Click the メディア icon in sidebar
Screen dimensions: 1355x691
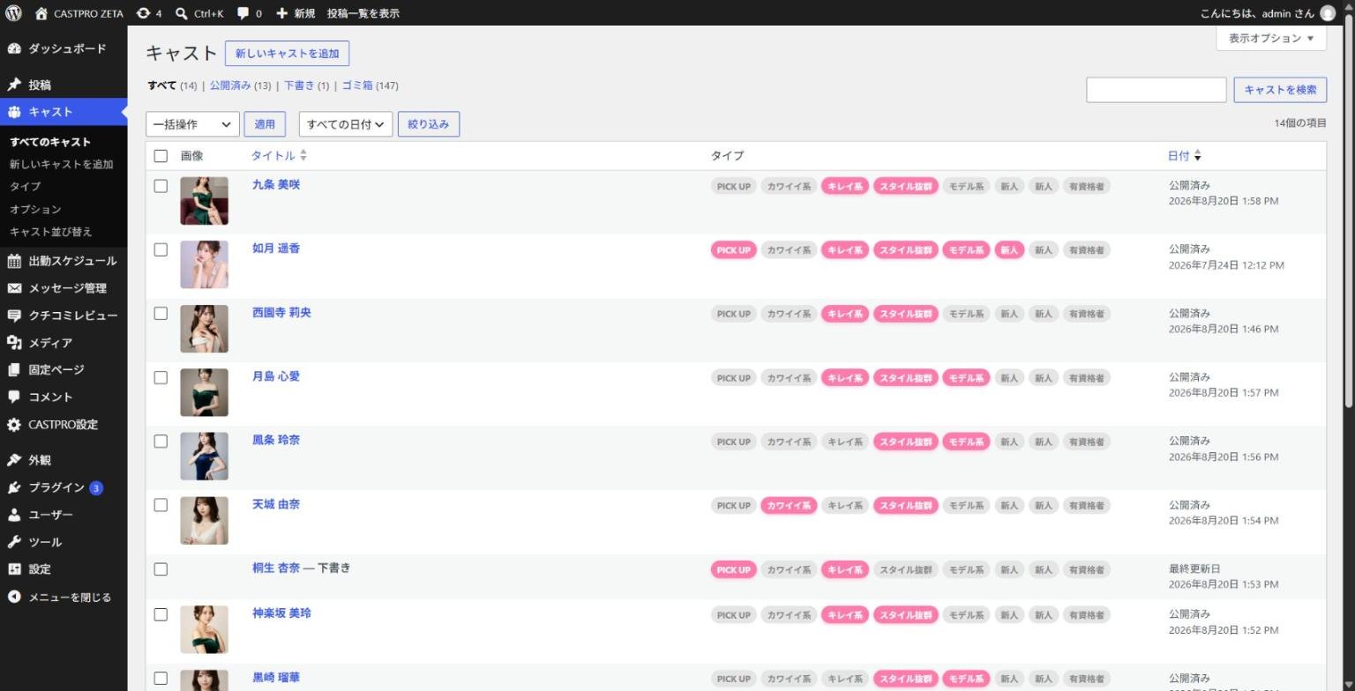[x=14, y=343]
